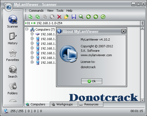Click the gray scan pages toolbar icon
Screen dimensions: 147x116
coord(45,17)
